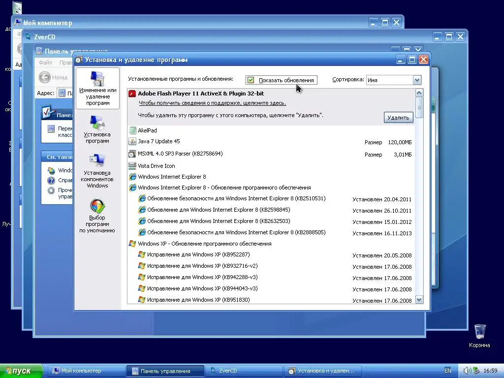The width and height of the screenshot is (504, 378).
Task: Click Adobe Flash Player red icon
Action: (x=132, y=94)
